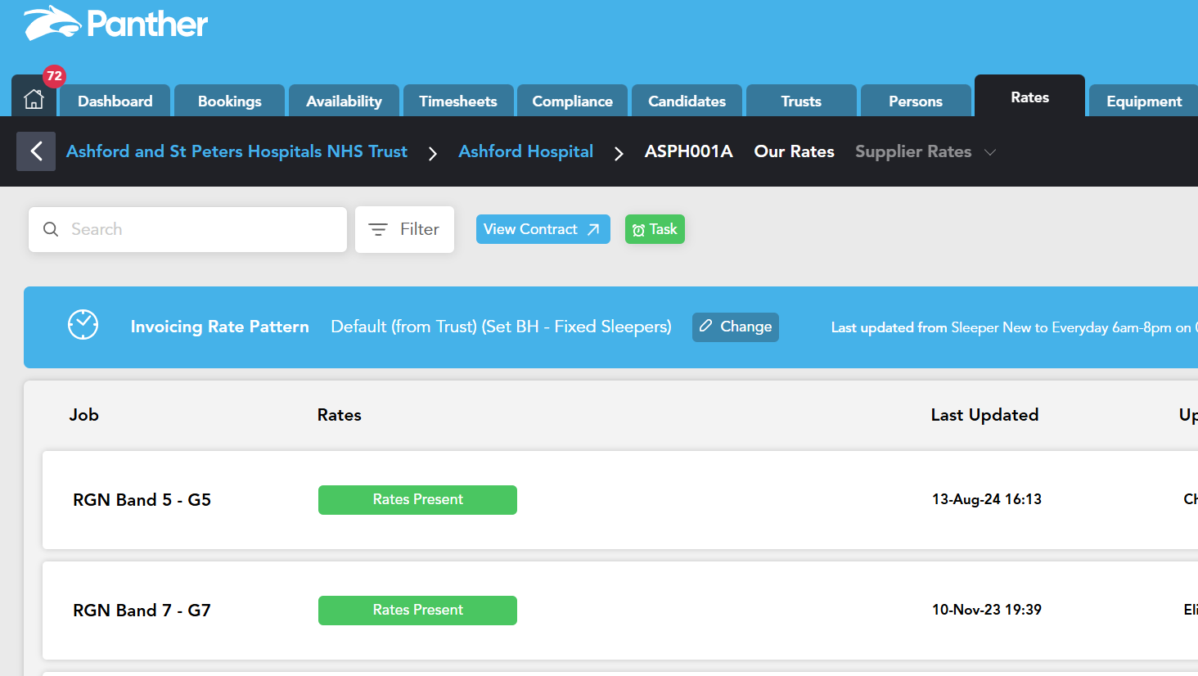This screenshot has width=1198, height=676.
Task: Click the Panther logo
Action: 115,24
